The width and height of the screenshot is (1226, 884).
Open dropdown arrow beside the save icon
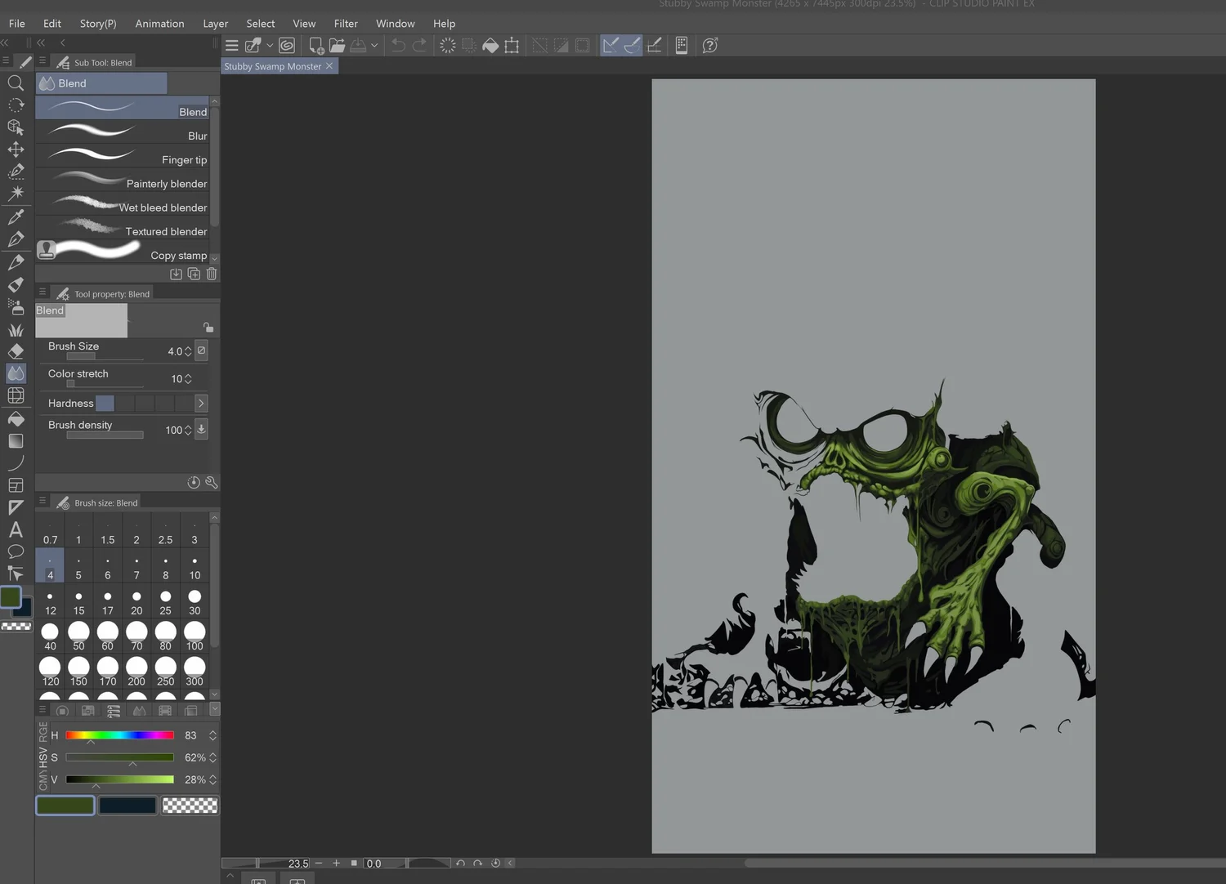coord(374,46)
